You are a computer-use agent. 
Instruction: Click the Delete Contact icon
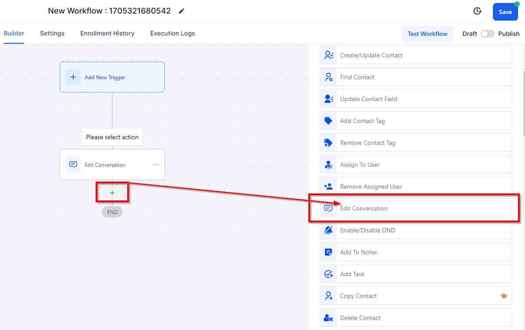328,318
